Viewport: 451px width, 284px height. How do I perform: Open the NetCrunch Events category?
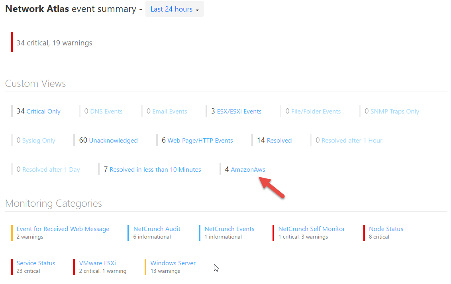(x=229, y=229)
